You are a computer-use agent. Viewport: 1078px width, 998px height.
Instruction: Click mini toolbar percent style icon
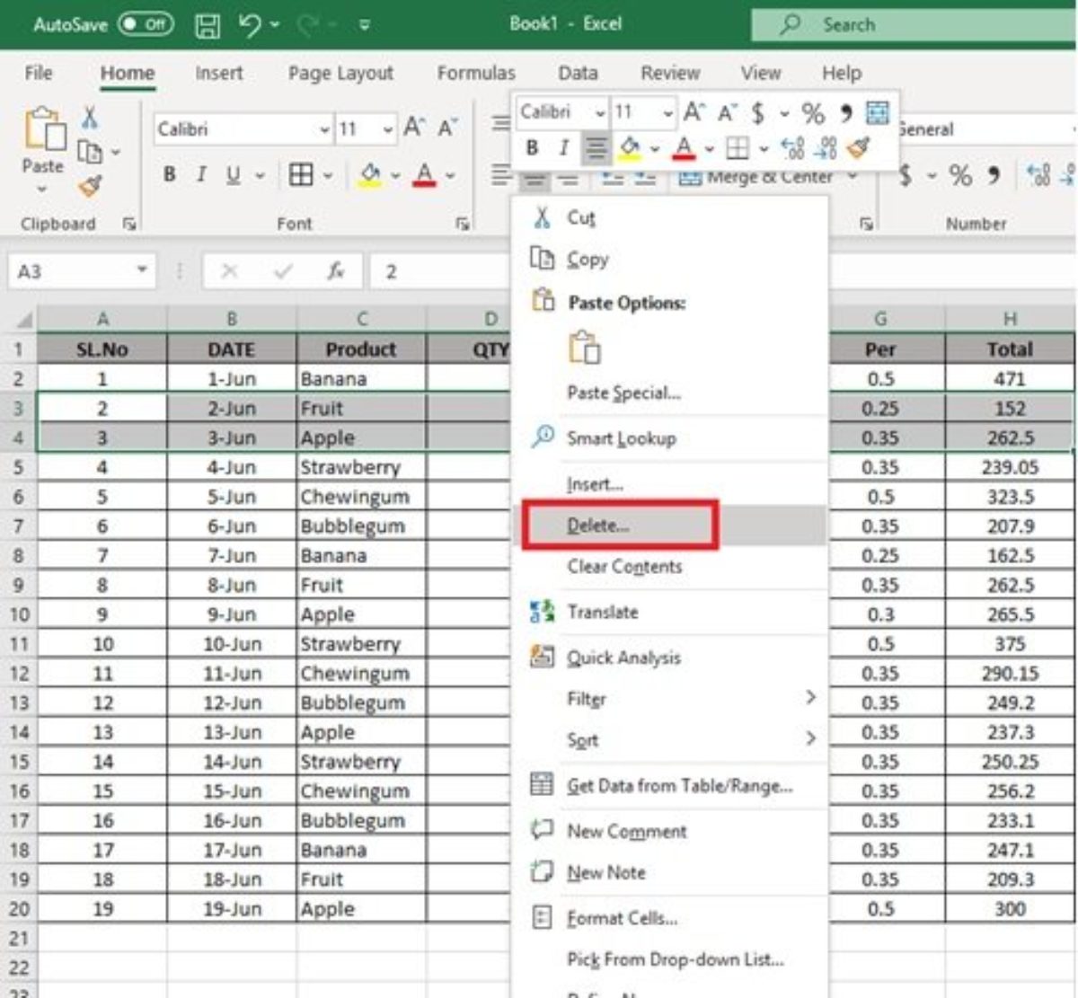coord(813,113)
